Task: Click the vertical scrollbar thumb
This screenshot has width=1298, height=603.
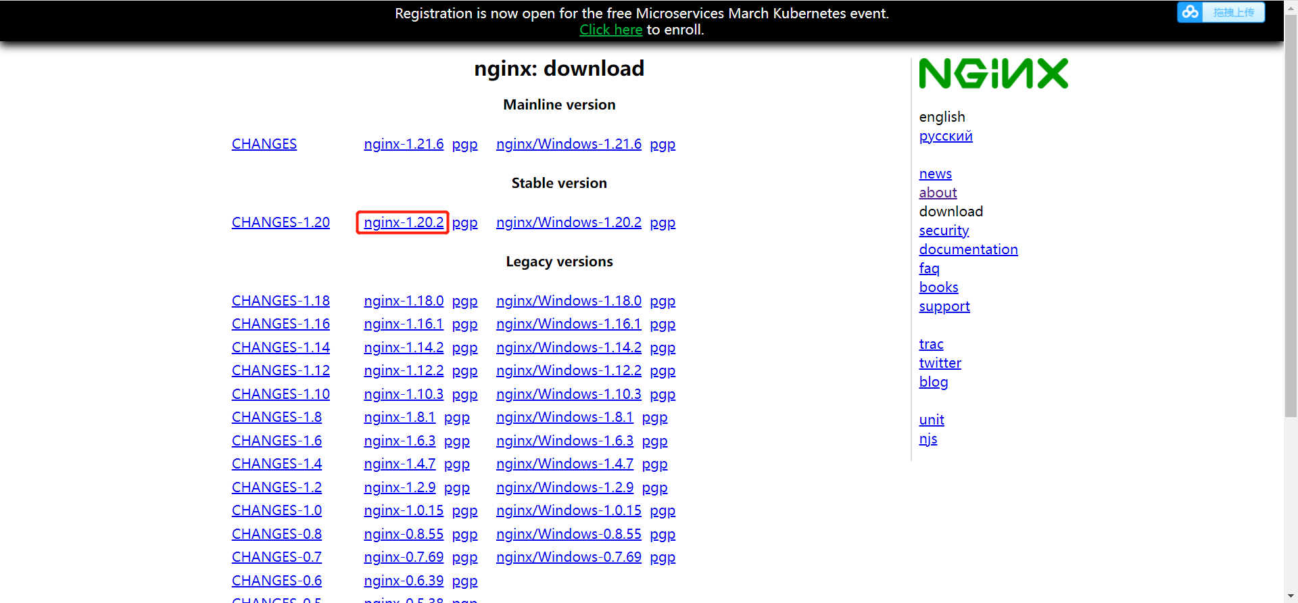Action: coord(1291,215)
